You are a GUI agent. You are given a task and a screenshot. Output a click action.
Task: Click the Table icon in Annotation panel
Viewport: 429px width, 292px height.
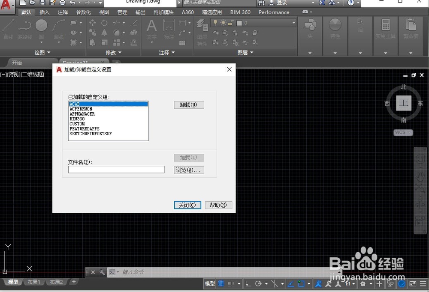[182, 43]
